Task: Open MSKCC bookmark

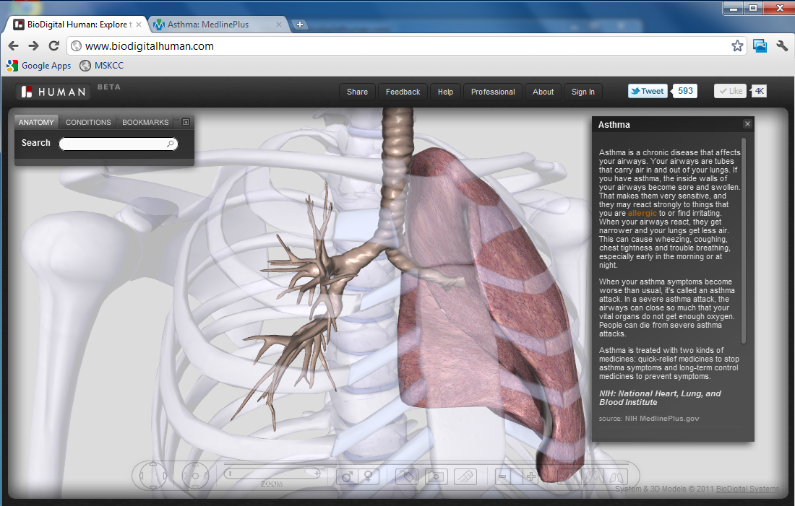Action: click(x=101, y=66)
